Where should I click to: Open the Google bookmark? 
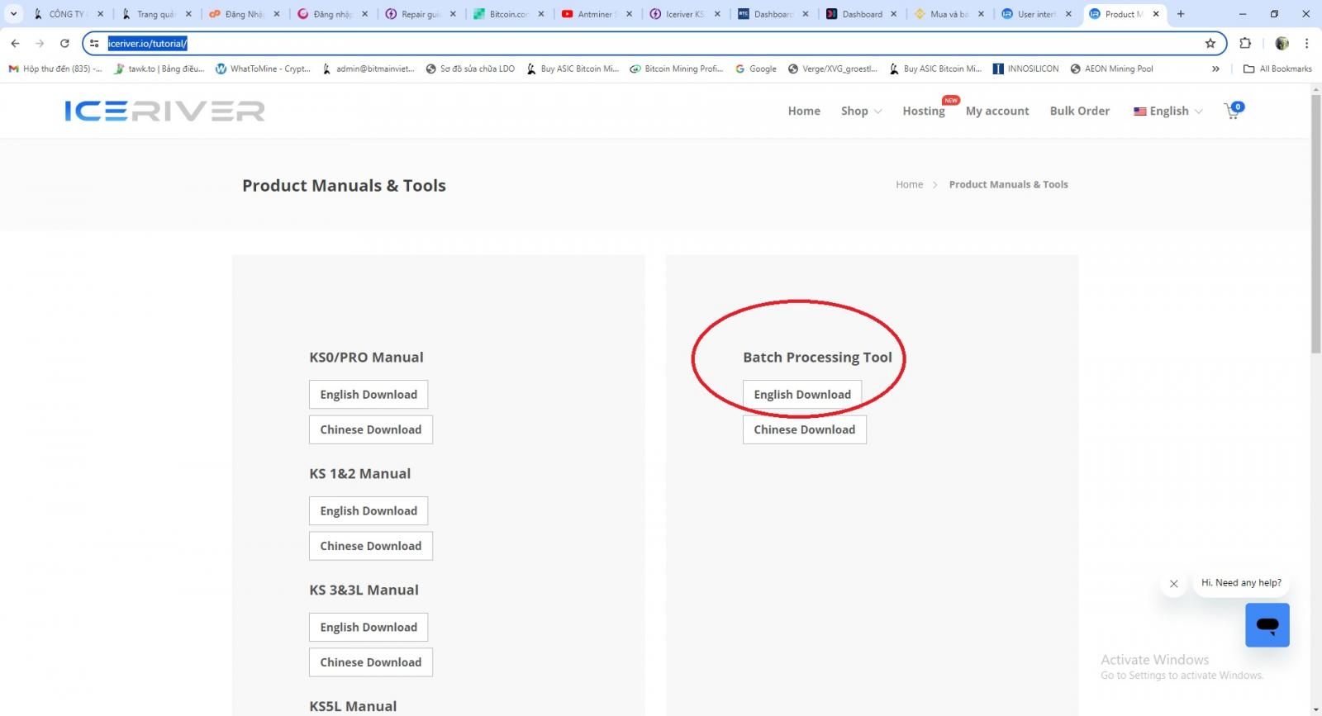coord(756,69)
